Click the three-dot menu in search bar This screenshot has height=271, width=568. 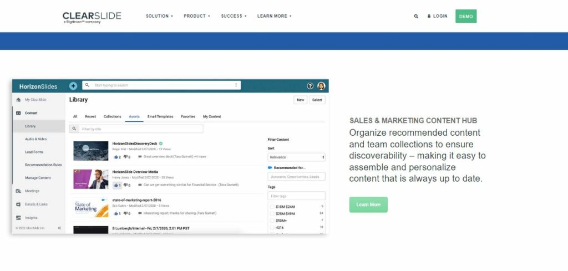236,85
